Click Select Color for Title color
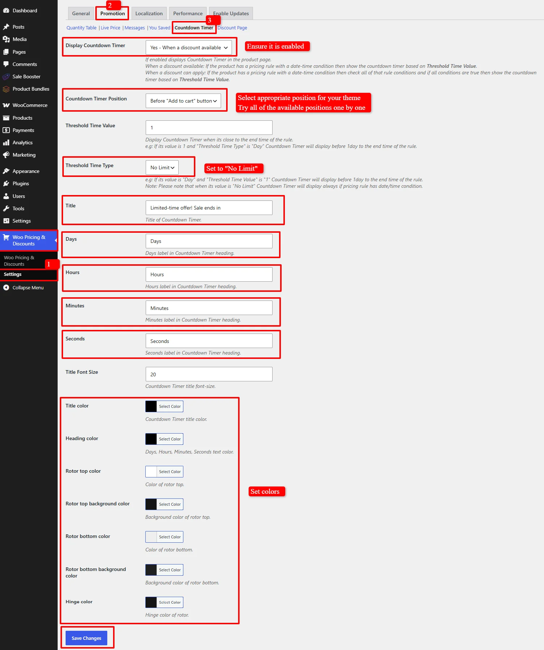The width and height of the screenshot is (544, 650). point(170,406)
